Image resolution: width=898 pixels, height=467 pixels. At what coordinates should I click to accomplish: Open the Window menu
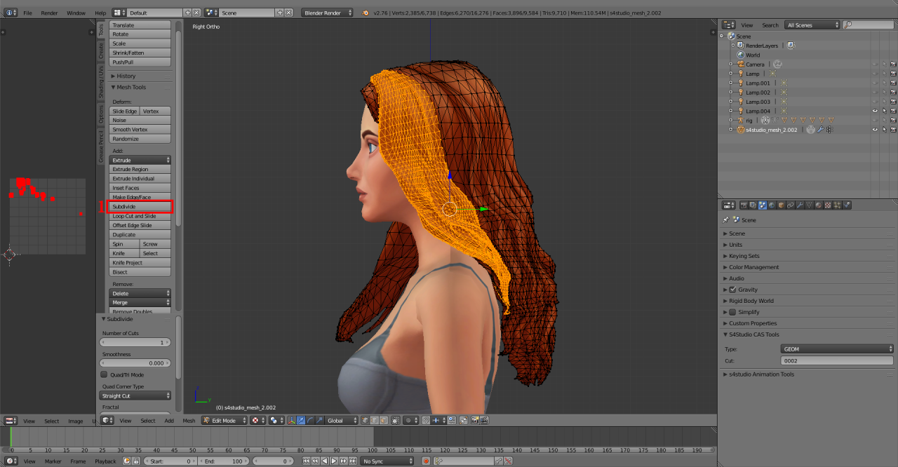(x=76, y=13)
